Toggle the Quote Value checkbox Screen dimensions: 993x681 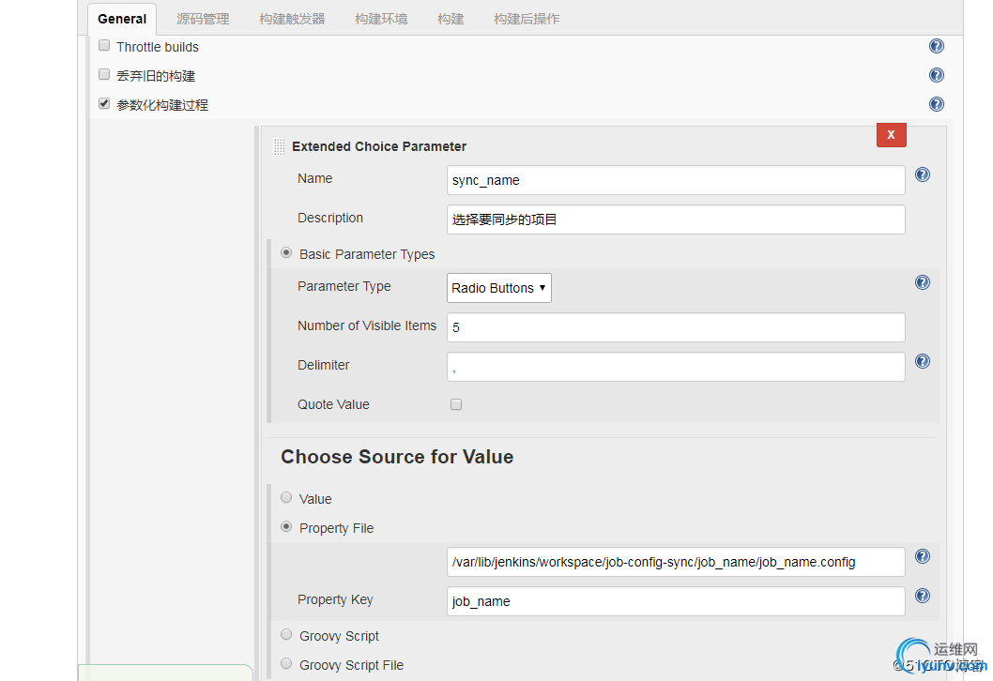tap(456, 404)
